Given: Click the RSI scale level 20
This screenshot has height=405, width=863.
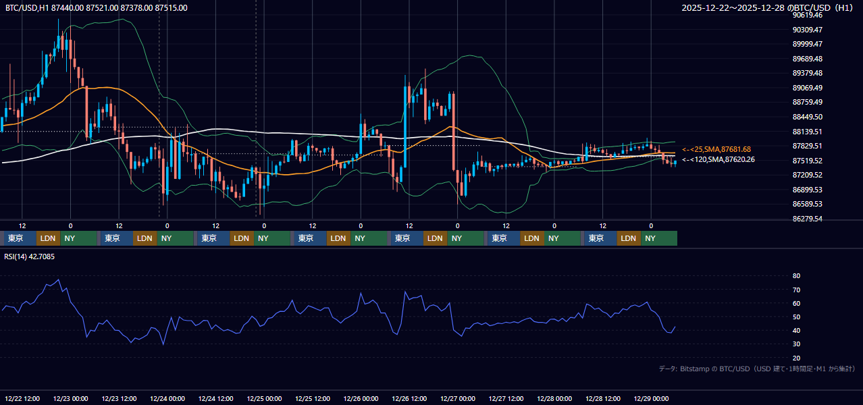Looking at the screenshot, I should 796,358.
